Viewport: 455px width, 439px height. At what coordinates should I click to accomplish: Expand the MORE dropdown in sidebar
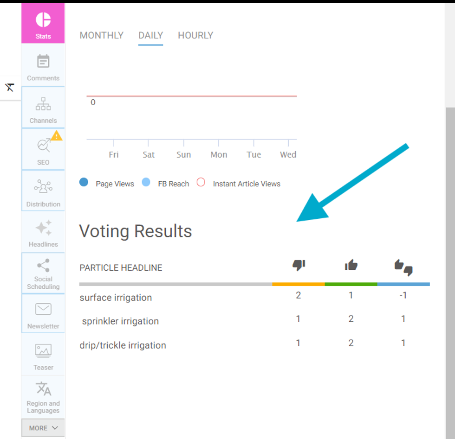pyautogui.click(x=43, y=428)
